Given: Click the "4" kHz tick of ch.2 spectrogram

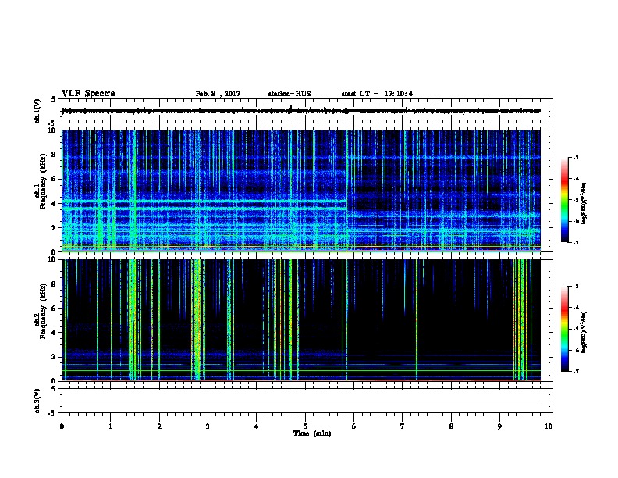Looking at the screenshot, I should click(55, 333).
